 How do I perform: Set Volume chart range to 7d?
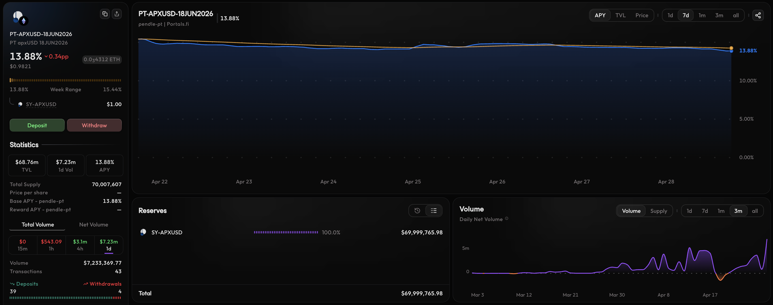tap(705, 211)
